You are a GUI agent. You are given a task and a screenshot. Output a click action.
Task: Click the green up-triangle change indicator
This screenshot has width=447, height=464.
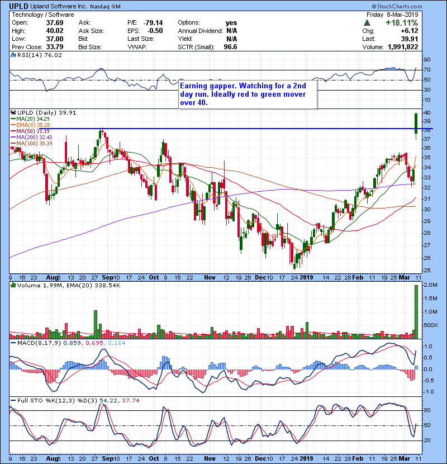tap(367, 23)
